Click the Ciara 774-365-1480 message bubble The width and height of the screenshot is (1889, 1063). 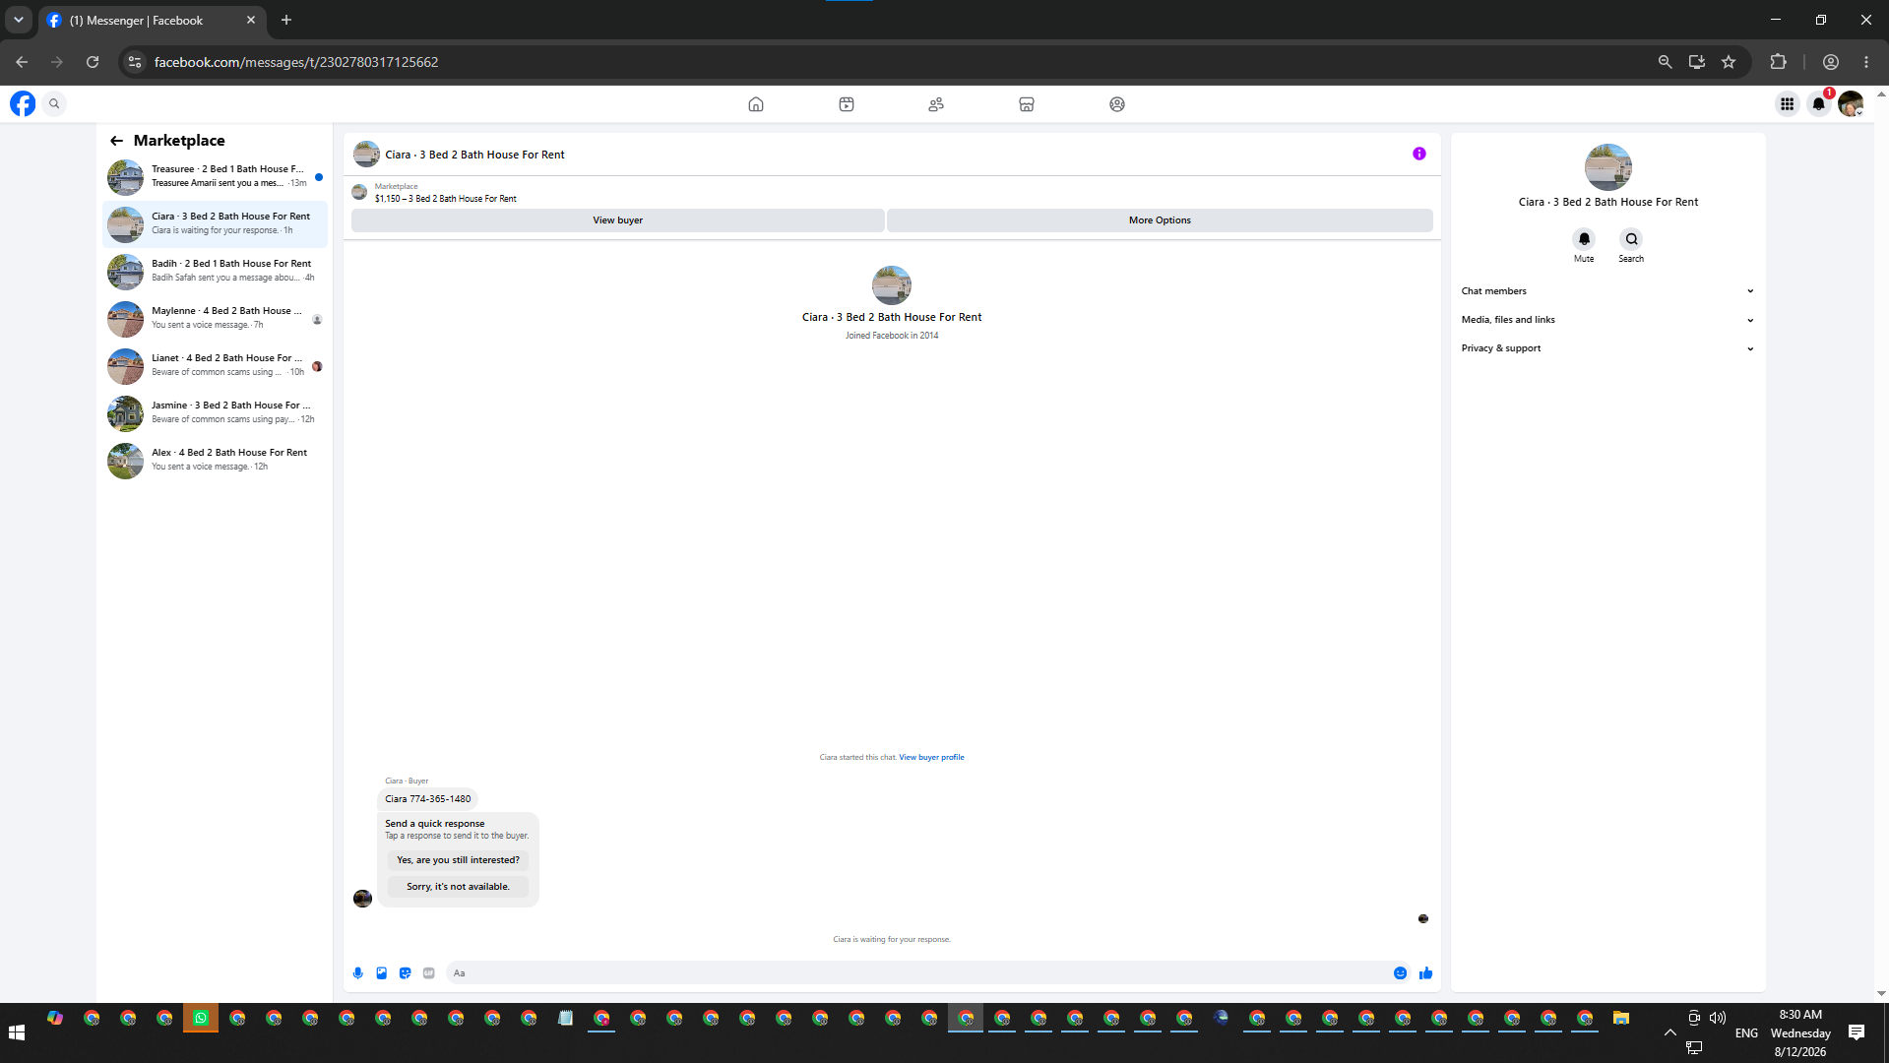(427, 799)
